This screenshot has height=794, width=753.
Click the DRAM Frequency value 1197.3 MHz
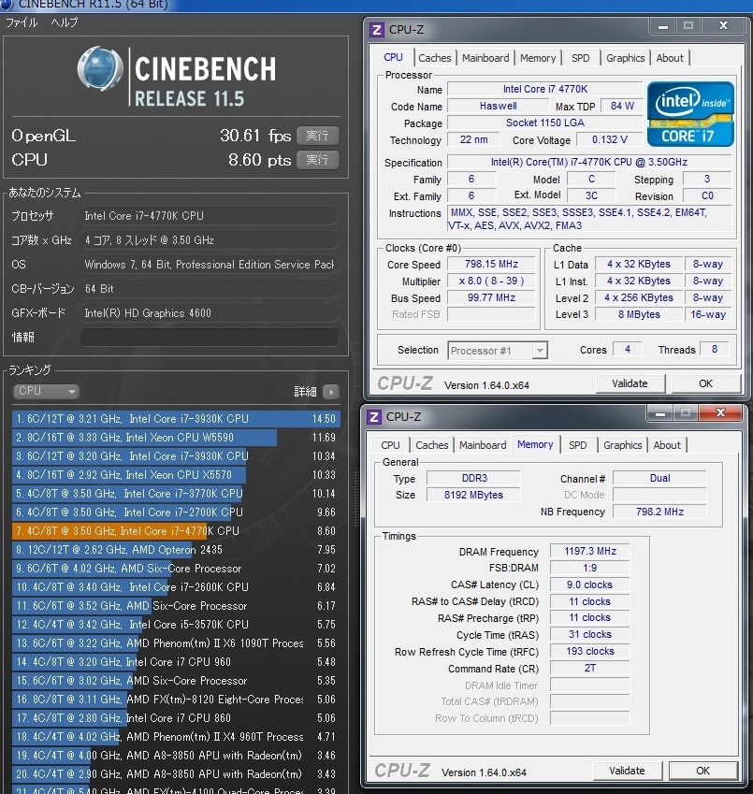point(590,552)
